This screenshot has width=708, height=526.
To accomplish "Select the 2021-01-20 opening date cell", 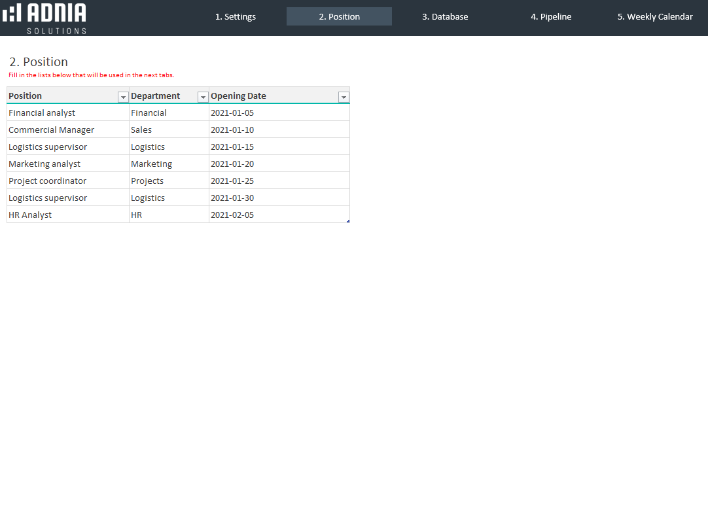I will pos(232,164).
